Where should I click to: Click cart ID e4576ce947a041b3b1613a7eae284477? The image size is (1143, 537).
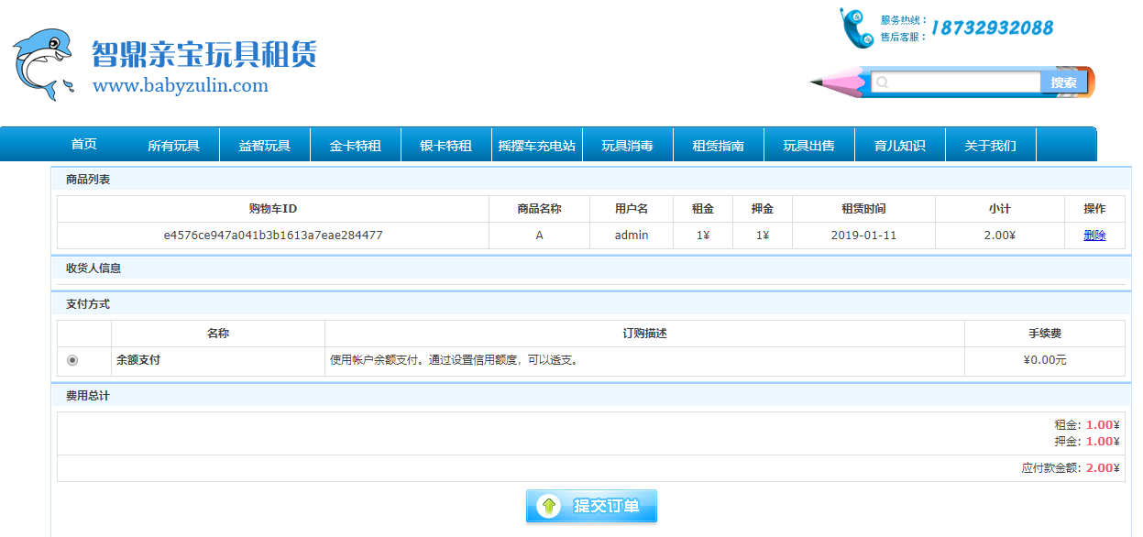[273, 236]
